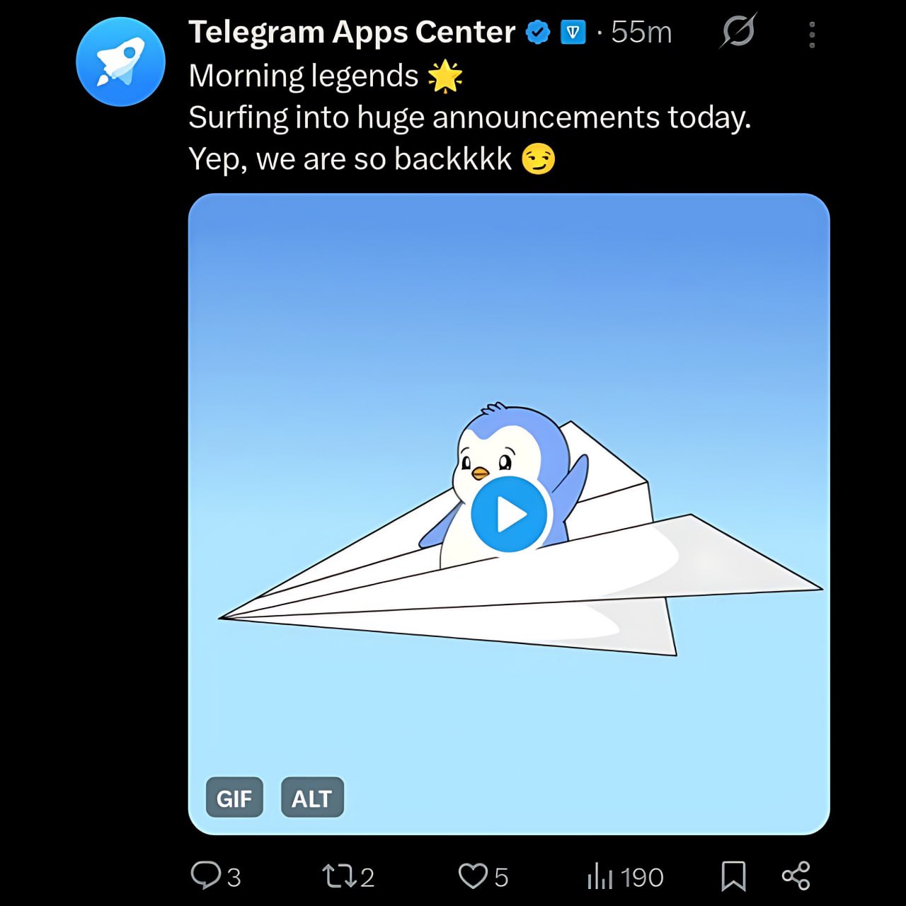Click the Telegram Apps Center account name
The image size is (906, 906).
point(352,32)
